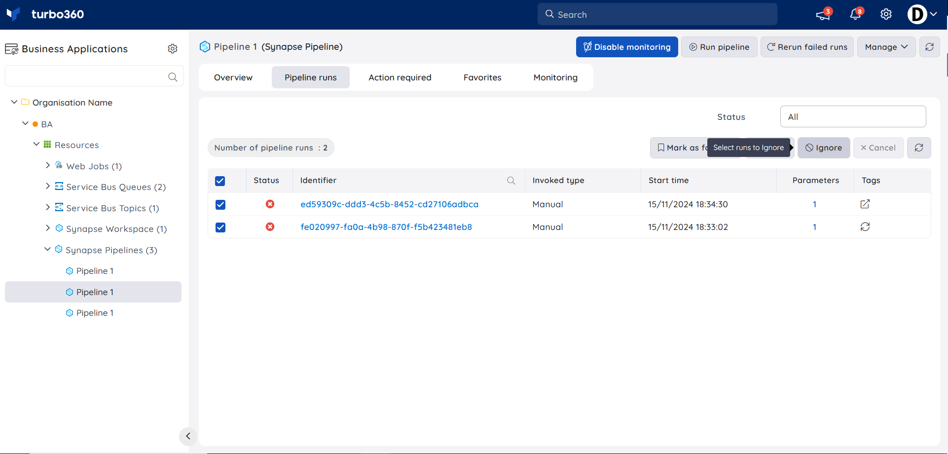
Task: Collapse the Organisation Name node
Action: coord(14,102)
